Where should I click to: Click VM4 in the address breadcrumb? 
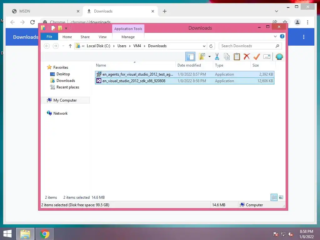click(x=137, y=46)
